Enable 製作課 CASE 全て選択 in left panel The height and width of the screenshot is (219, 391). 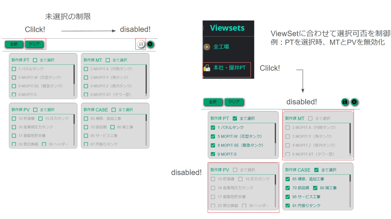(114, 110)
